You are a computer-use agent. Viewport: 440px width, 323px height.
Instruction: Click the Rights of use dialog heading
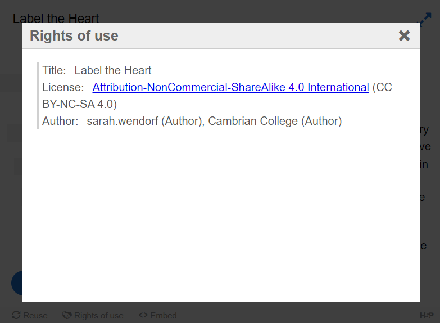74,36
